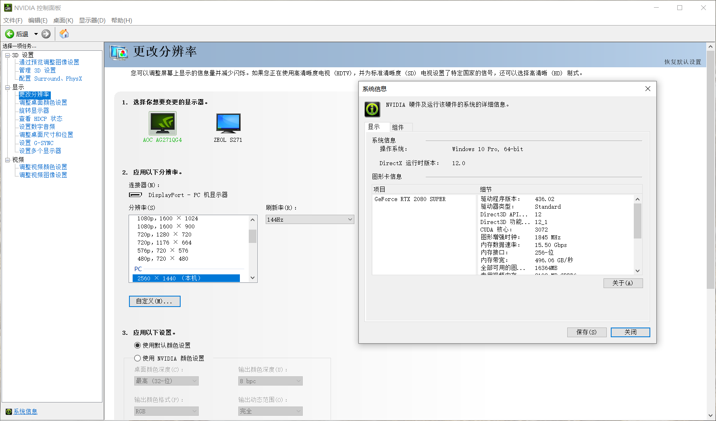Select the ZEOL S271 monitor icon

point(228,123)
